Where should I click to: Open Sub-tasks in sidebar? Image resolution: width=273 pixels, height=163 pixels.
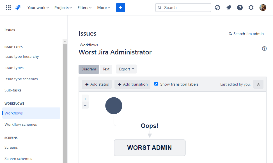click(13, 90)
